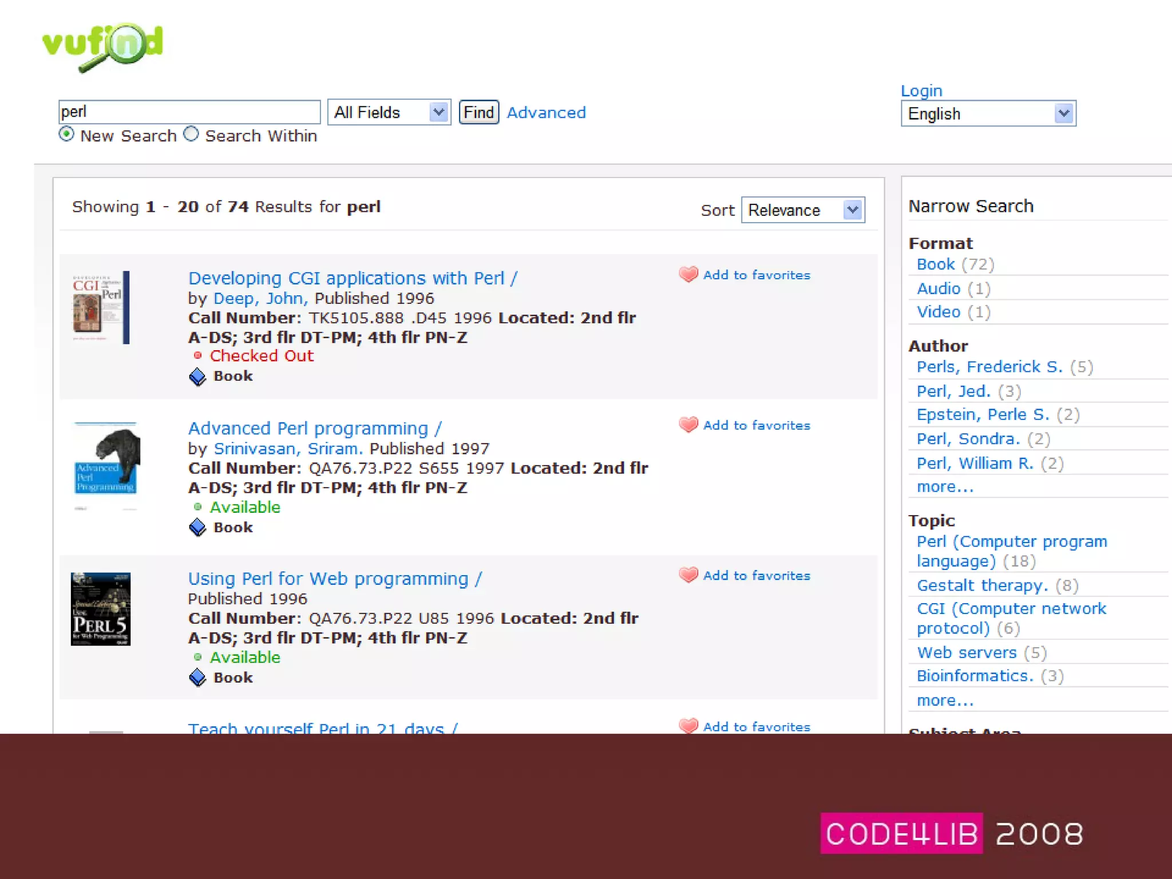Click heart icon beside Advanced Perl programming
Viewport: 1172px width, 879px height.
pos(688,425)
